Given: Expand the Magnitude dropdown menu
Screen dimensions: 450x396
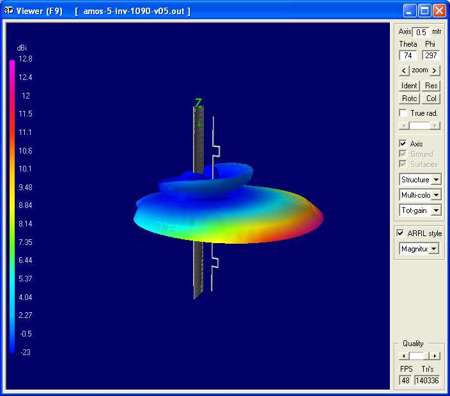Looking at the screenshot, I should [x=434, y=249].
